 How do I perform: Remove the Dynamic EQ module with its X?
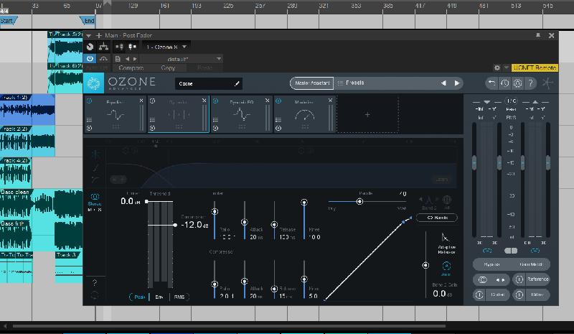pos(267,101)
